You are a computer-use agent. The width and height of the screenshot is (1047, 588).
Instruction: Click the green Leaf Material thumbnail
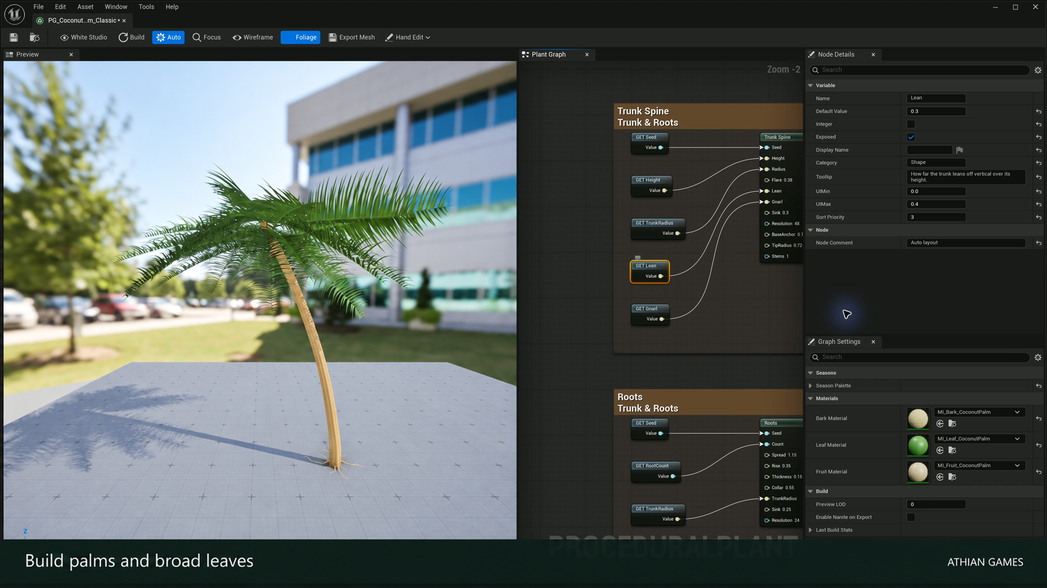point(918,445)
